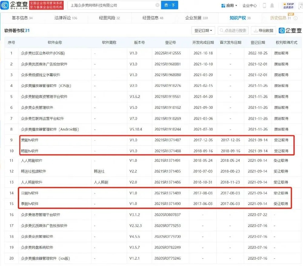
Task: Click 日剧tv软件 name
Action: point(30,193)
